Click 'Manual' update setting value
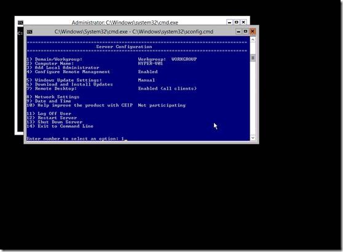Viewport: 343px width, 252px height. point(146,81)
